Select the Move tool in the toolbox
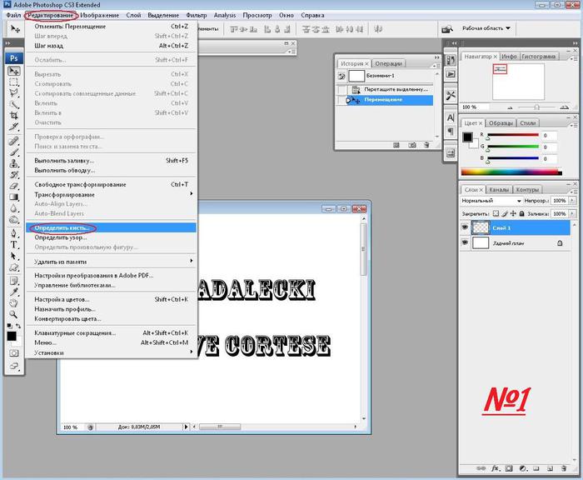The width and height of the screenshot is (583, 480). (14, 71)
